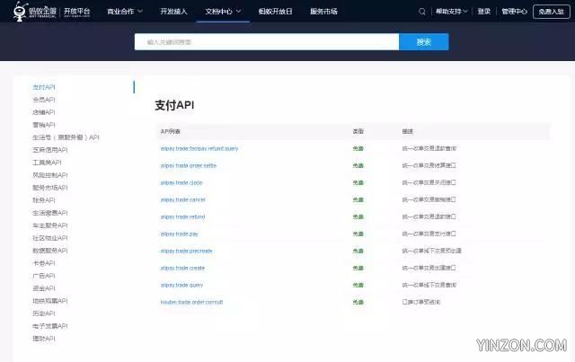Go to 历史API category
The width and height of the screenshot is (575, 362).
pos(44,313)
